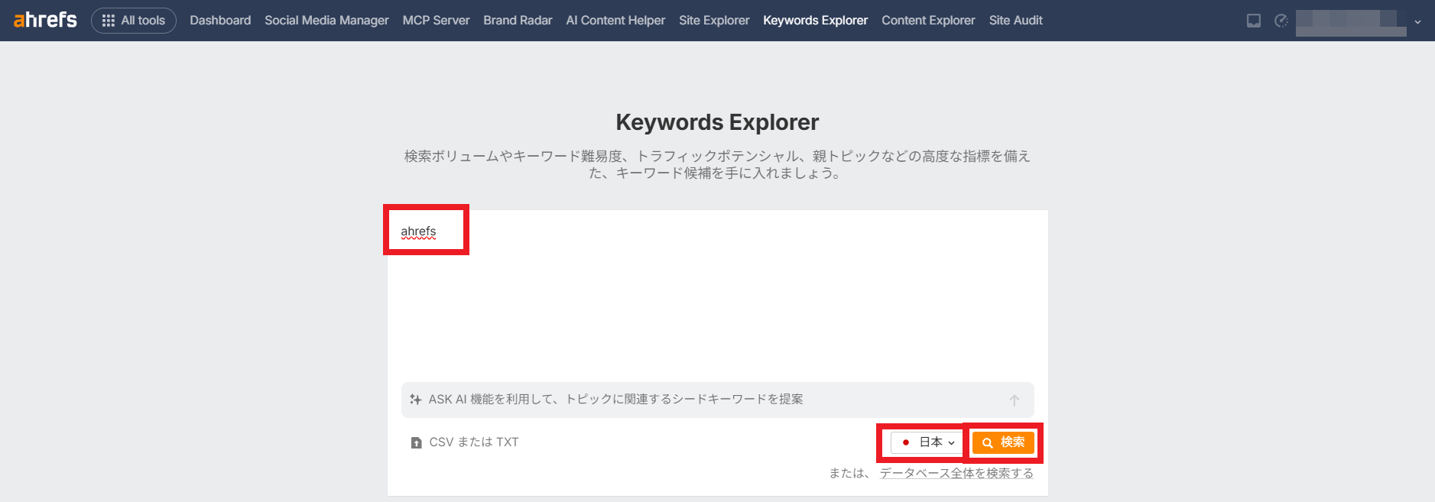
Task: Open Social Media Manager
Action: tap(326, 21)
